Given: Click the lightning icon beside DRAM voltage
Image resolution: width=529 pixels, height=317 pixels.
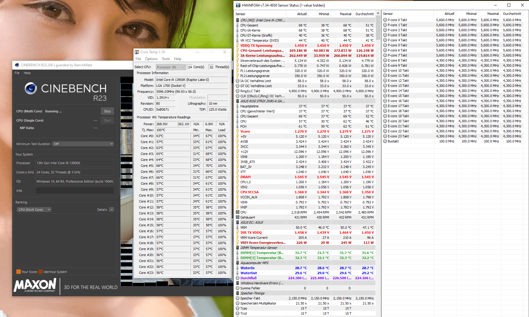Looking at the screenshot, I should 238,177.
